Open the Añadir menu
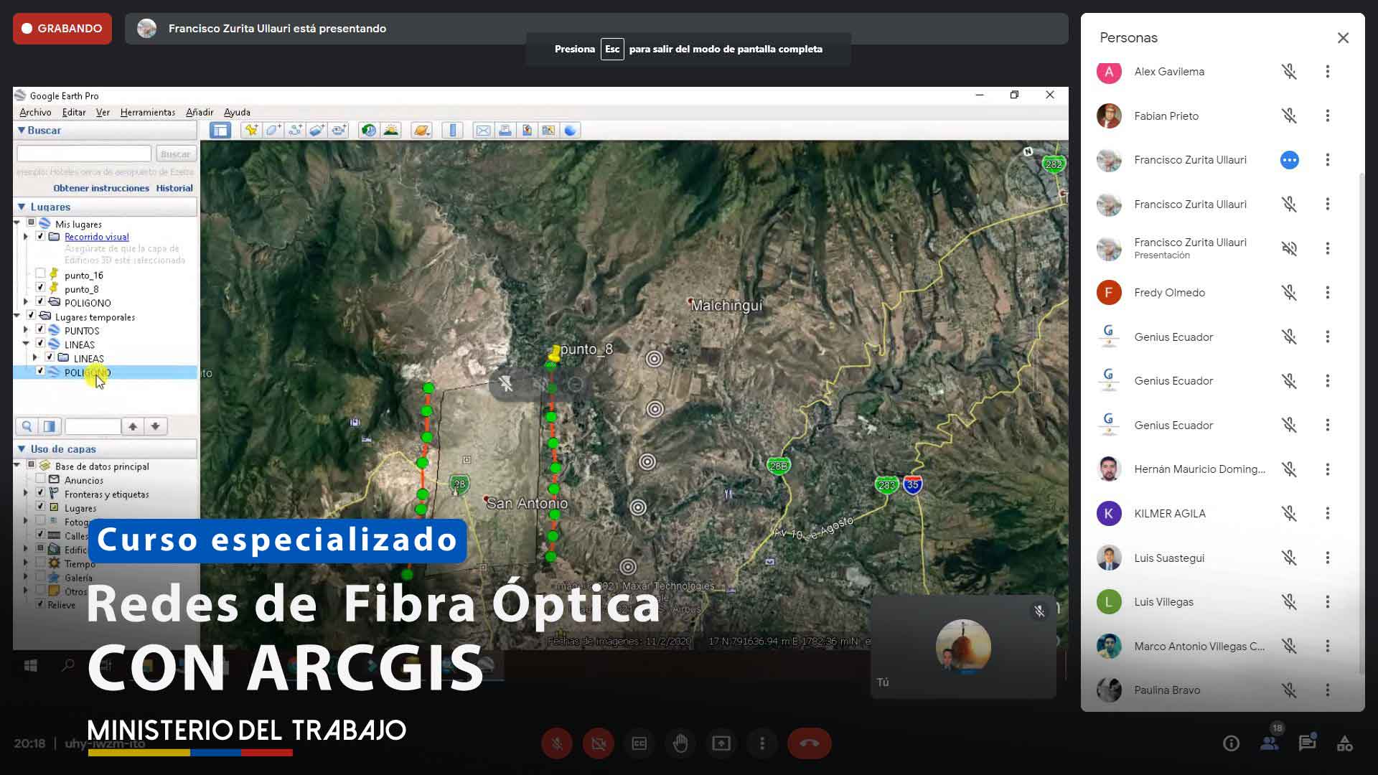The height and width of the screenshot is (775, 1378). 200,112
